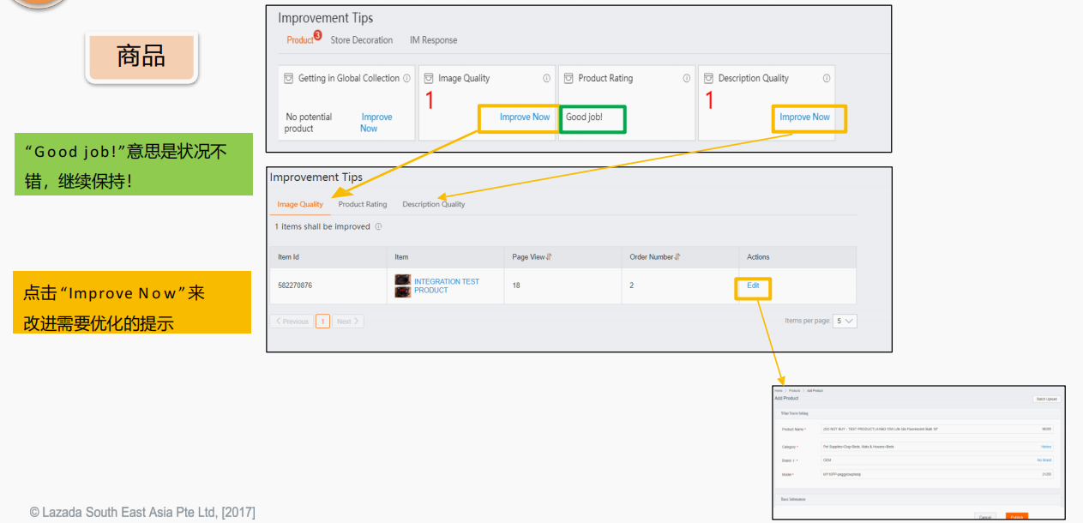The height and width of the screenshot is (523, 1083).
Task: Select the Product Rating tab in lower panel
Action: [x=363, y=204]
